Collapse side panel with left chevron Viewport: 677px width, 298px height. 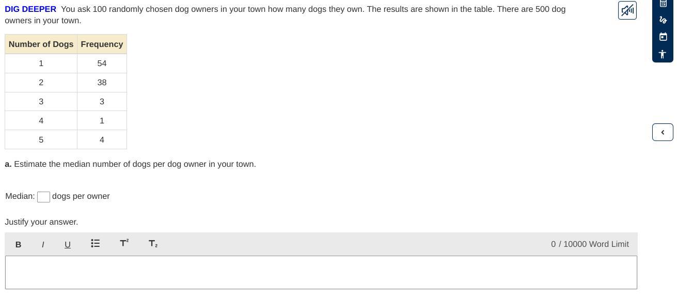(663, 132)
